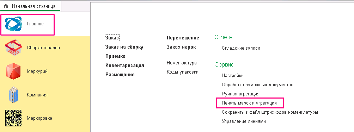The width and height of the screenshot is (354, 132).
Task: Open Печать марок и агрегация
Action: click(249, 103)
